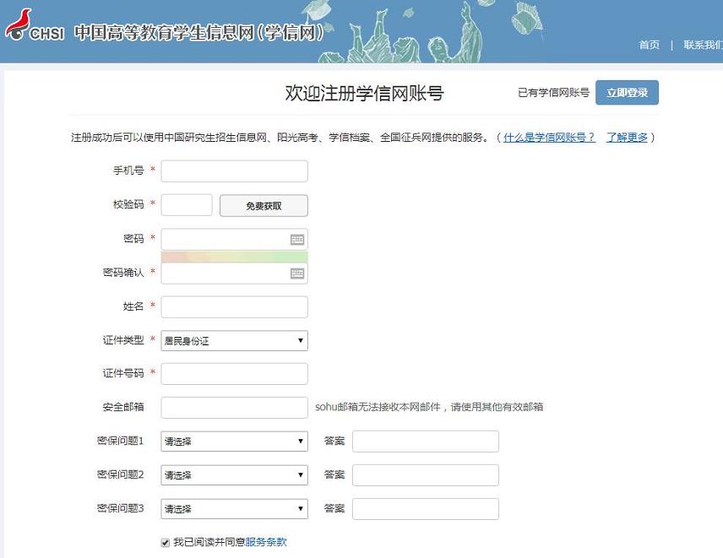This screenshot has width=723, height=558.
Task: Focus the 手机号 input field
Action: [234, 171]
